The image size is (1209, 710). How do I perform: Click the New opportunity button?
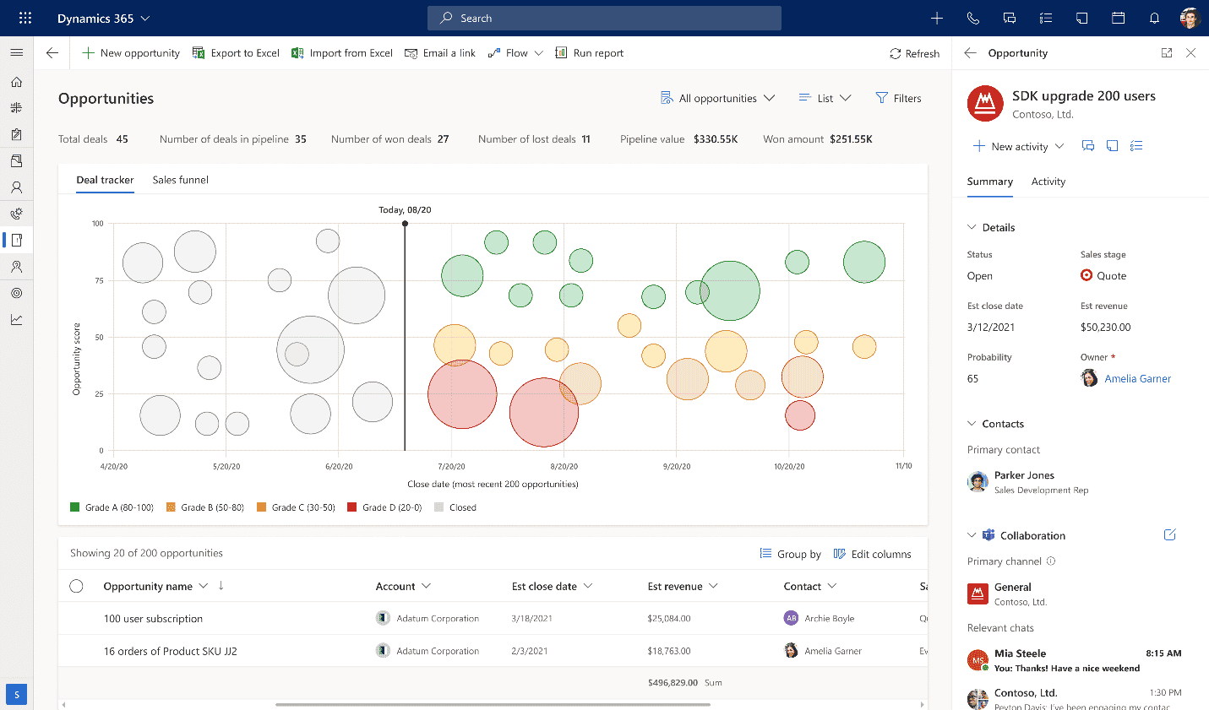pos(130,52)
